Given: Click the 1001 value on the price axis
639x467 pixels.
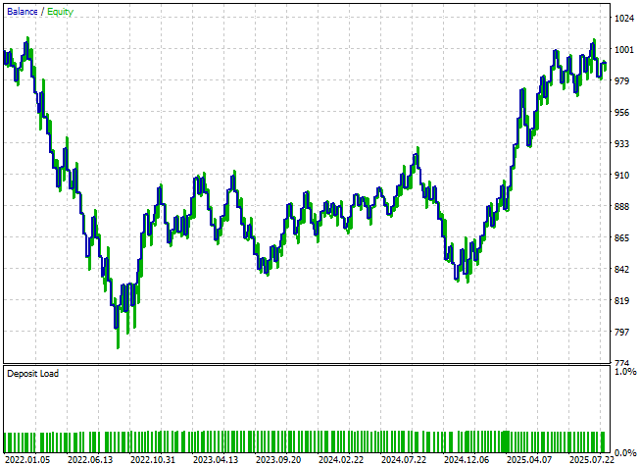Looking at the screenshot, I should [624, 49].
